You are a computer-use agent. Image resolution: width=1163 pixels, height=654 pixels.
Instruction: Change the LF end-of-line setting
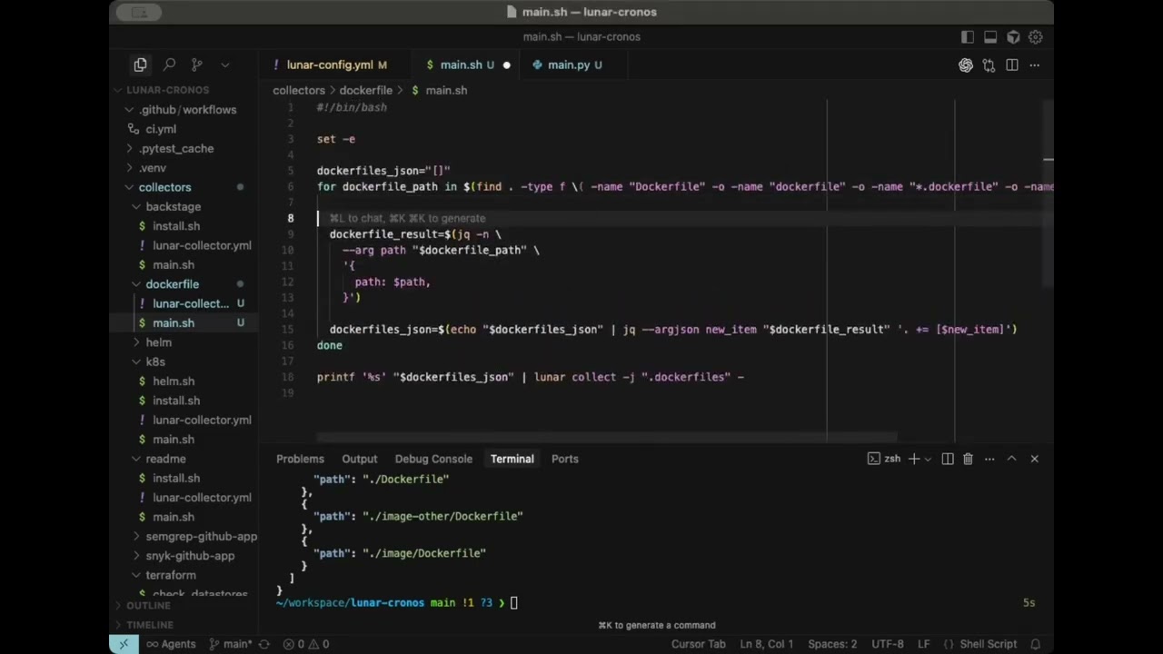point(923,644)
